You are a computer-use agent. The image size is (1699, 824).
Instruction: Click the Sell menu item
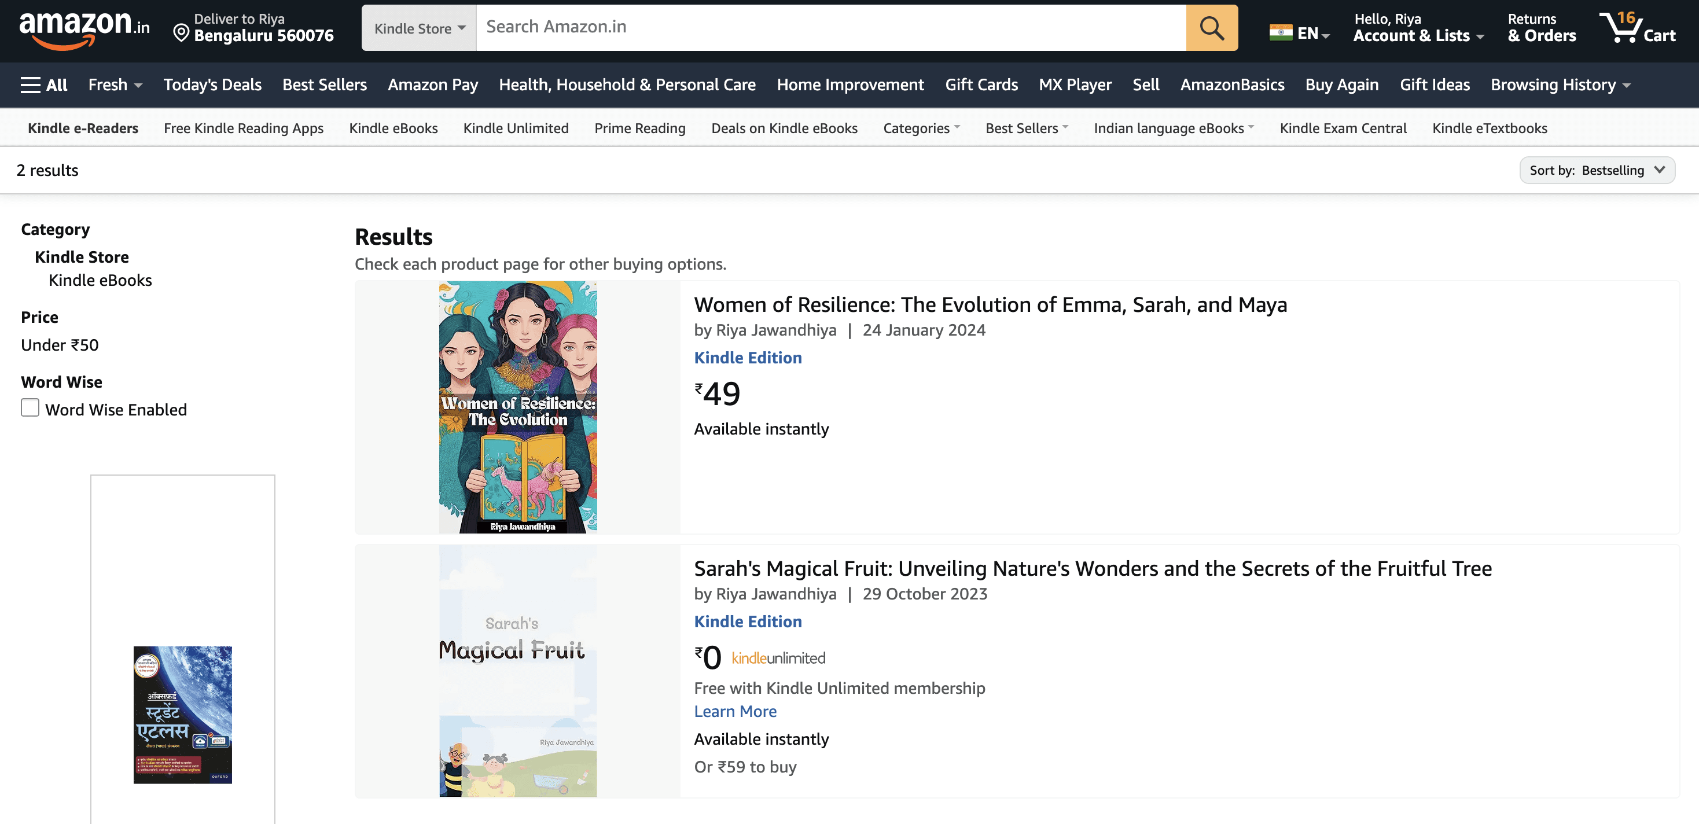point(1146,85)
